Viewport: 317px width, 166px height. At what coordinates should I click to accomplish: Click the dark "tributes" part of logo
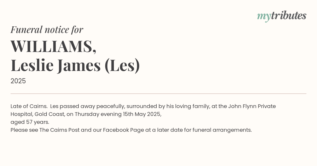point(289,16)
